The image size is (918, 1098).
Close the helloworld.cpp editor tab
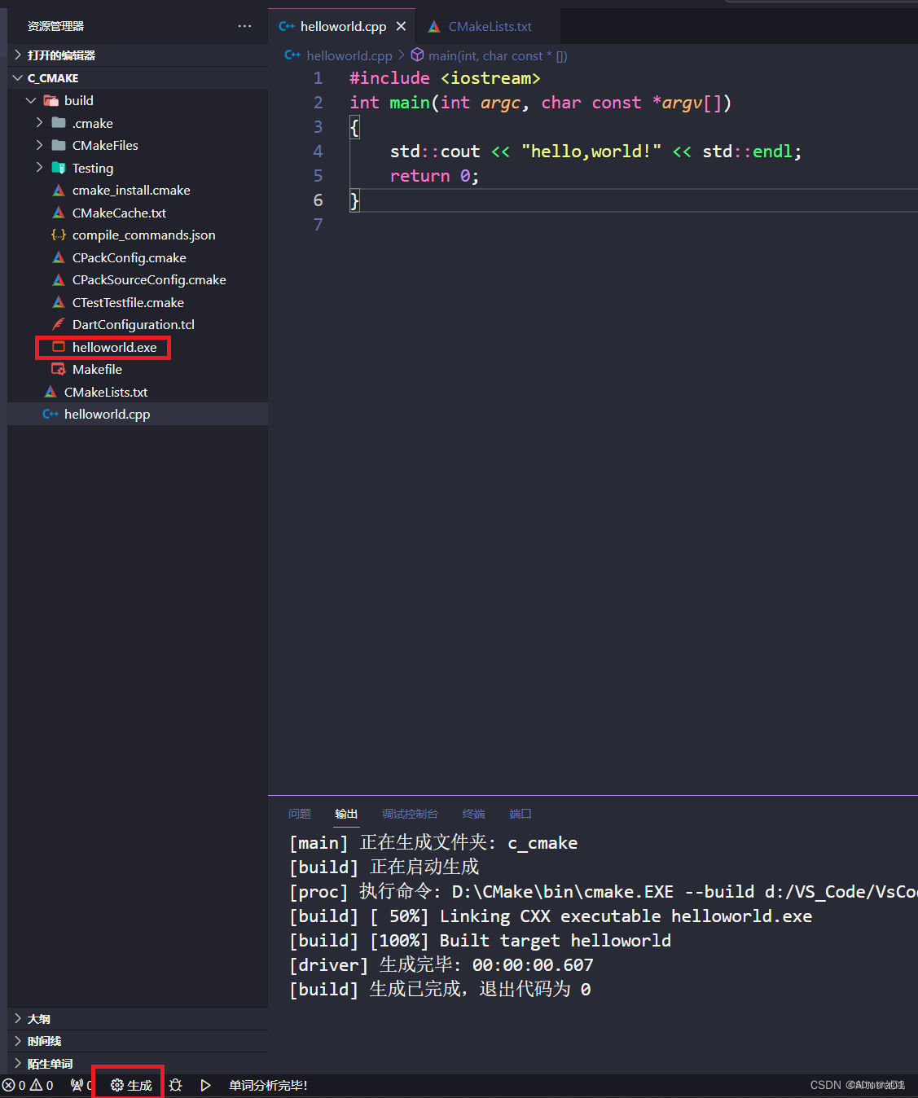coord(400,26)
